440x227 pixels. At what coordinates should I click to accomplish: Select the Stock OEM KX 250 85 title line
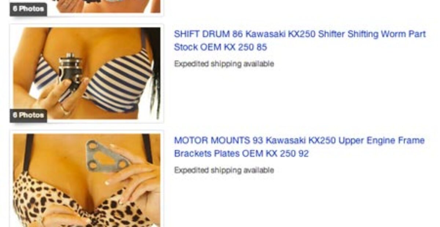[220, 47]
